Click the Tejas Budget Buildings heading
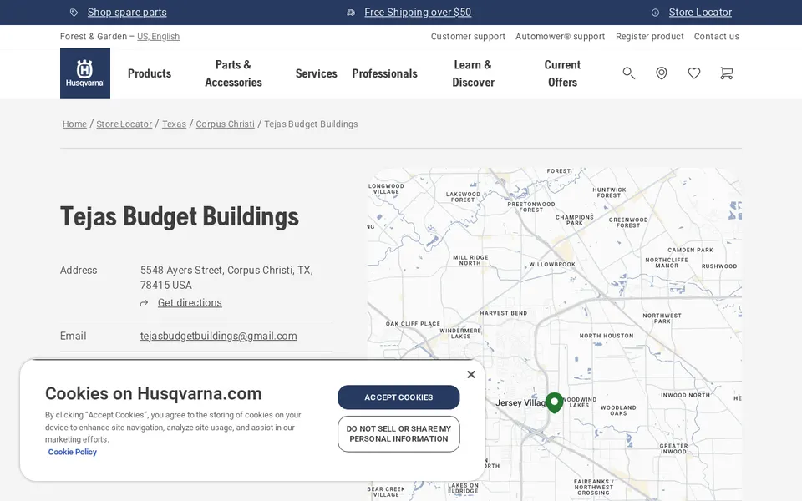The height and width of the screenshot is (501, 802). tap(180, 216)
